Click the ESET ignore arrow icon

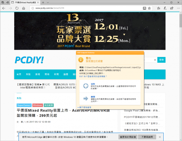(86, 99)
